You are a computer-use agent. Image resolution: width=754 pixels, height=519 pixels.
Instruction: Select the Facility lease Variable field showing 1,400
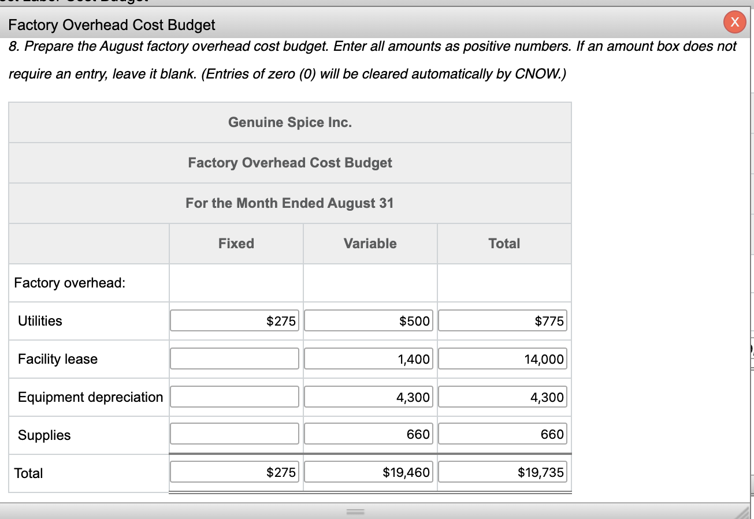(369, 359)
